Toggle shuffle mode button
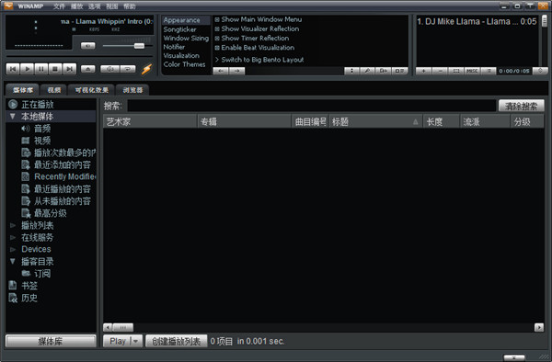 110,69
